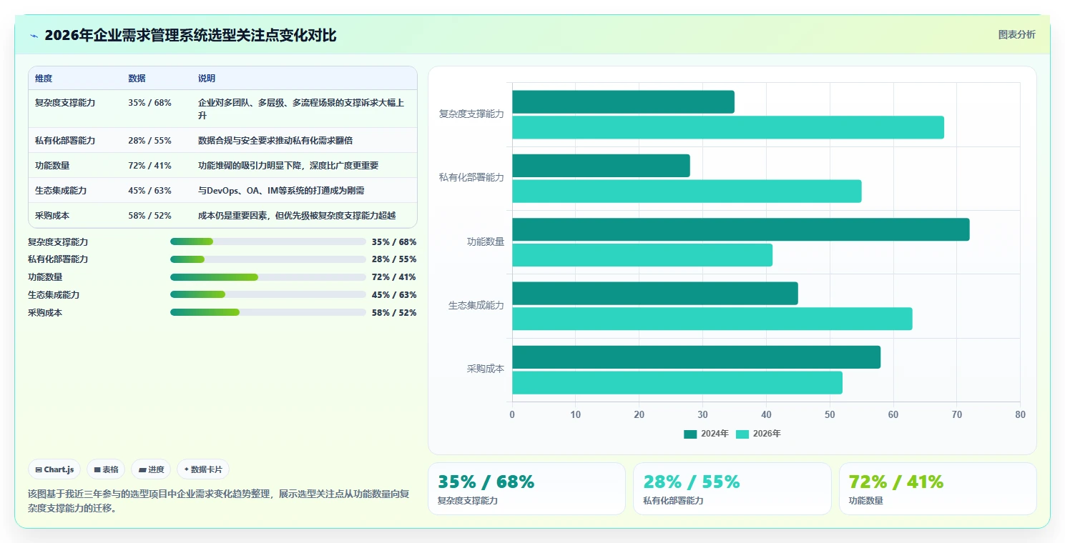The image size is (1065, 543).
Task: Click the 采购成本 progress bar
Action: pos(268,312)
